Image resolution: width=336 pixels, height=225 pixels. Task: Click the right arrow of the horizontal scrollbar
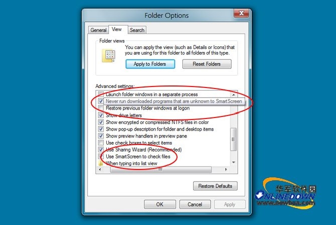(226, 169)
